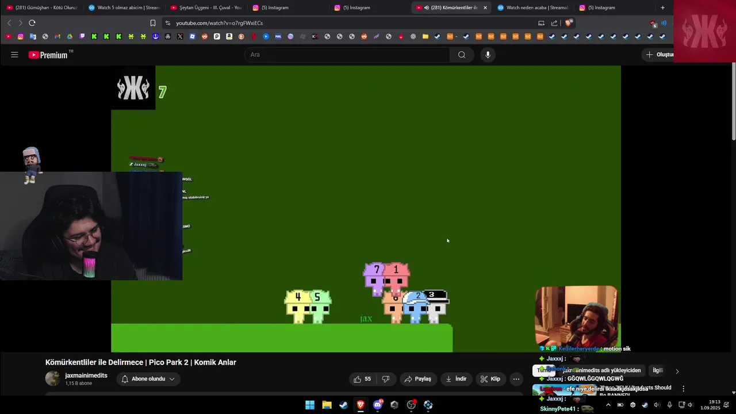Switch to Gümüşhan - Kötü Oluruz tab
The image size is (736, 414).
tap(41, 7)
